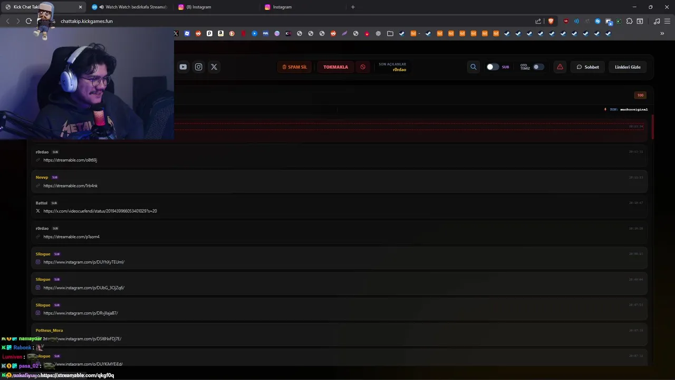This screenshot has height=380, width=675.
Task: Open the music note media control icon
Action: coord(657,21)
